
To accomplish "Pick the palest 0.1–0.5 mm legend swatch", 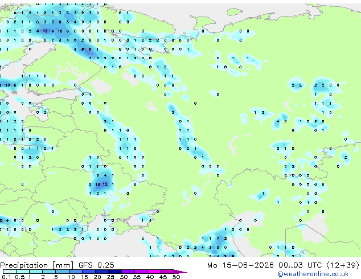I will coord(9,272).
